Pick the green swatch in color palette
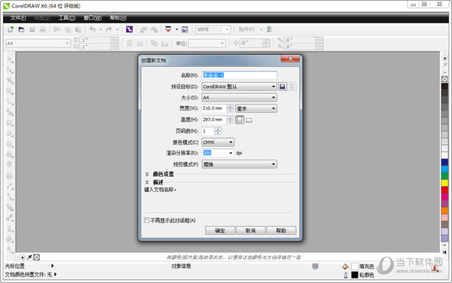This screenshot has height=283, width=452. [x=444, y=175]
